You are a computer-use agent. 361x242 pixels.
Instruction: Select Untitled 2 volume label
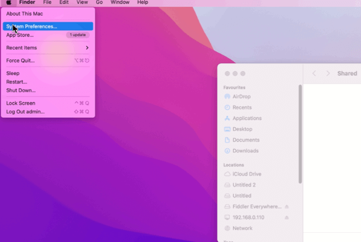click(244, 185)
